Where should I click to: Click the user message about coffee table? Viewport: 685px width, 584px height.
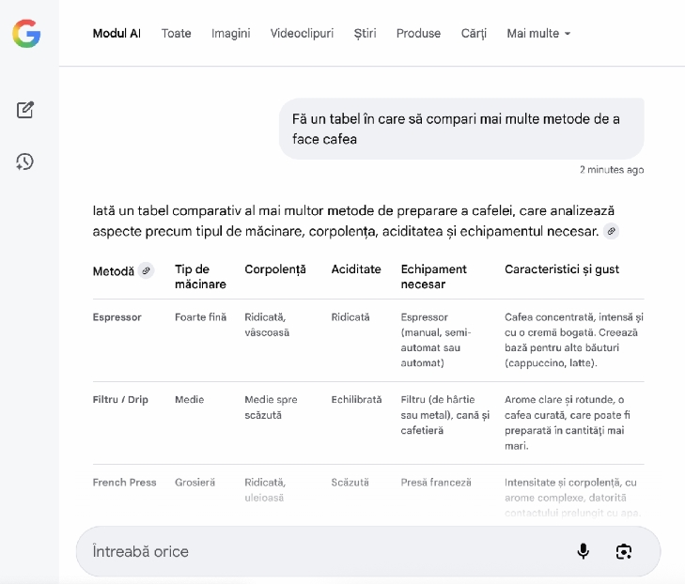pyautogui.click(x=461, y=129)
